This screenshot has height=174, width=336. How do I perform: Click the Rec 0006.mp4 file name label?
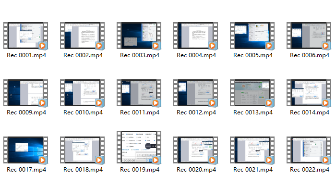(x=310, y=55)
